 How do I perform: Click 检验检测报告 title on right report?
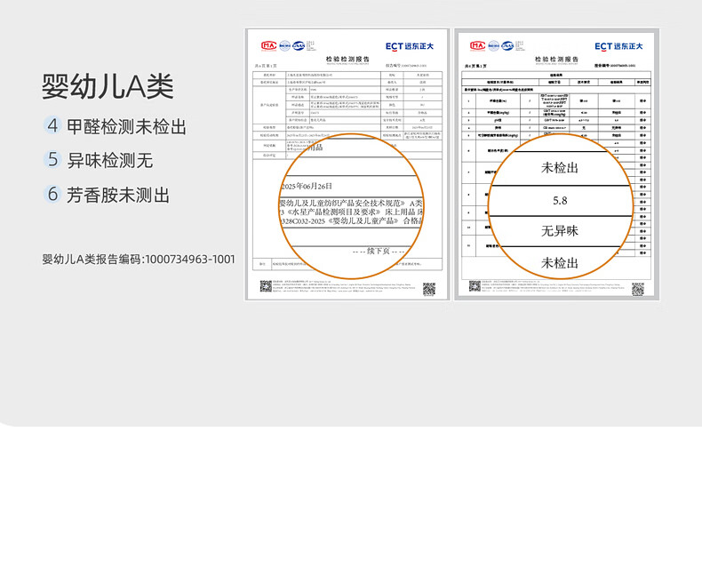(x=556, y=60)
